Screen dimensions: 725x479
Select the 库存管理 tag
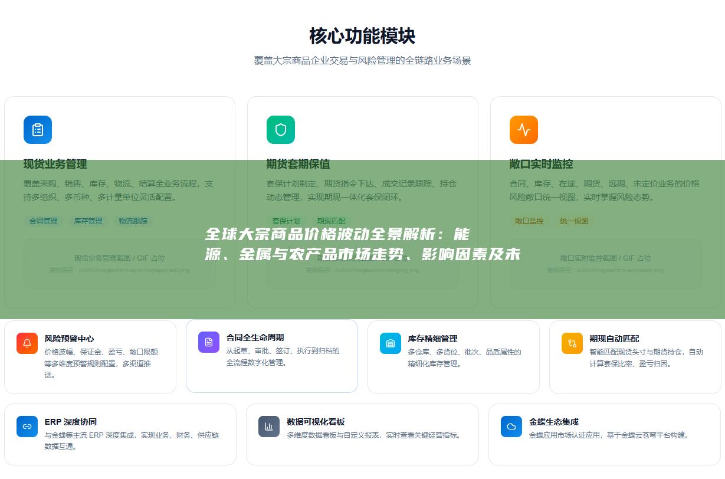click(x=88, y=221)
